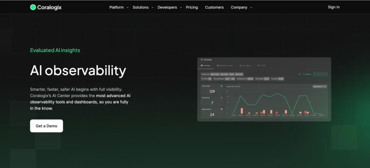The height and width of the screenshot is (168, 370).
Task: Click the Evaluated AI insights green text
Action: (55, 50)
